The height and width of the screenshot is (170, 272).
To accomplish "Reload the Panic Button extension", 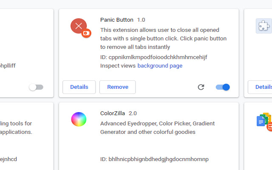I will pyautogui.click(x=201, y=87).
